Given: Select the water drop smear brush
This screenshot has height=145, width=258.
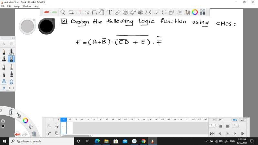Looking at the screenshot, I should pos(11,82).
